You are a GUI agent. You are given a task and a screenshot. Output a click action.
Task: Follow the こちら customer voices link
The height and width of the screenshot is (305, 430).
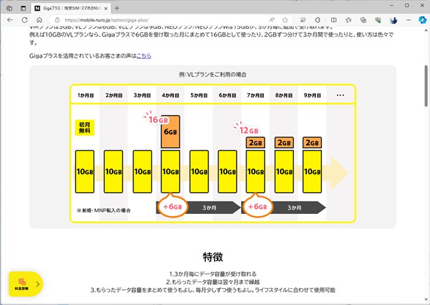144,56
